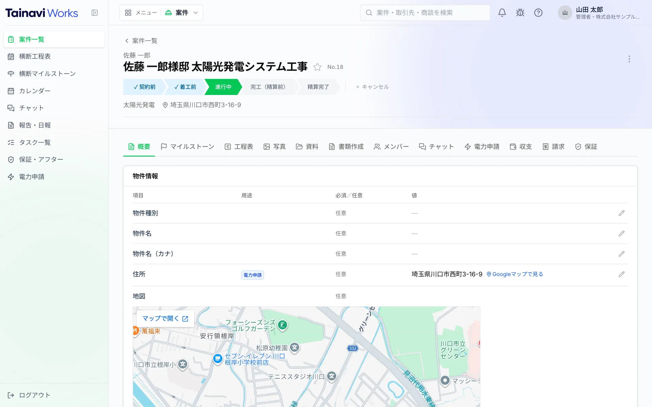Open タスク一覧 in the sidebar
Screen dimensions: 652x407
[x=54, y=142]
